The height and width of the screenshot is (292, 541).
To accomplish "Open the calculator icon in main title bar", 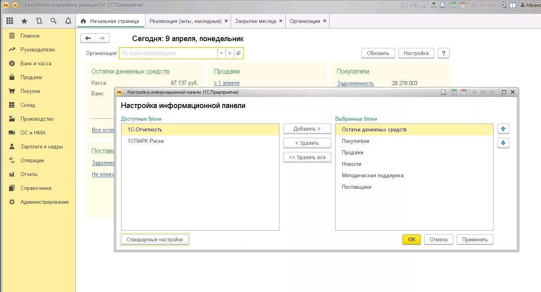I will tap(453, 5).
